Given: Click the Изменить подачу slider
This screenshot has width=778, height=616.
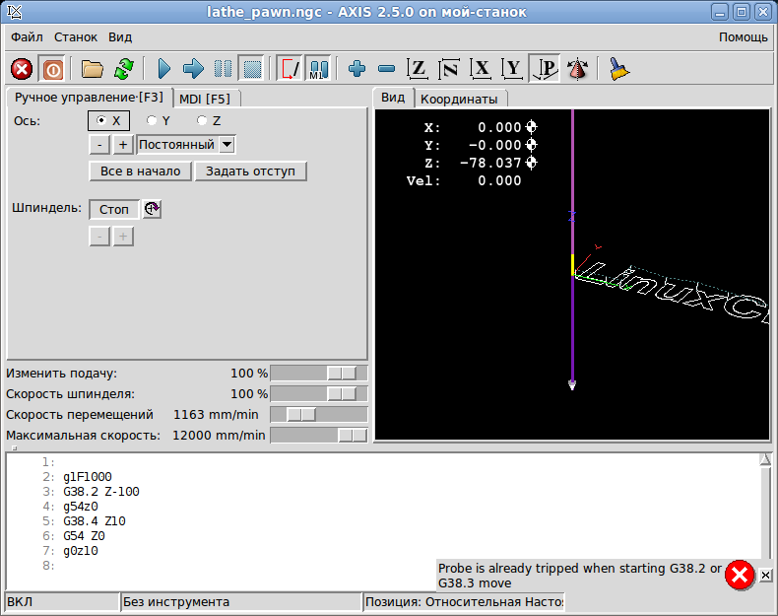Looking at the screenshot, I should point(318,374).
